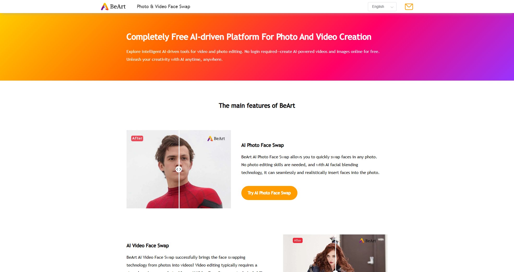This screenshot has width=514, height=272.
Task: Click the comparison divider line on second image
Action: [x=335, y=253]
